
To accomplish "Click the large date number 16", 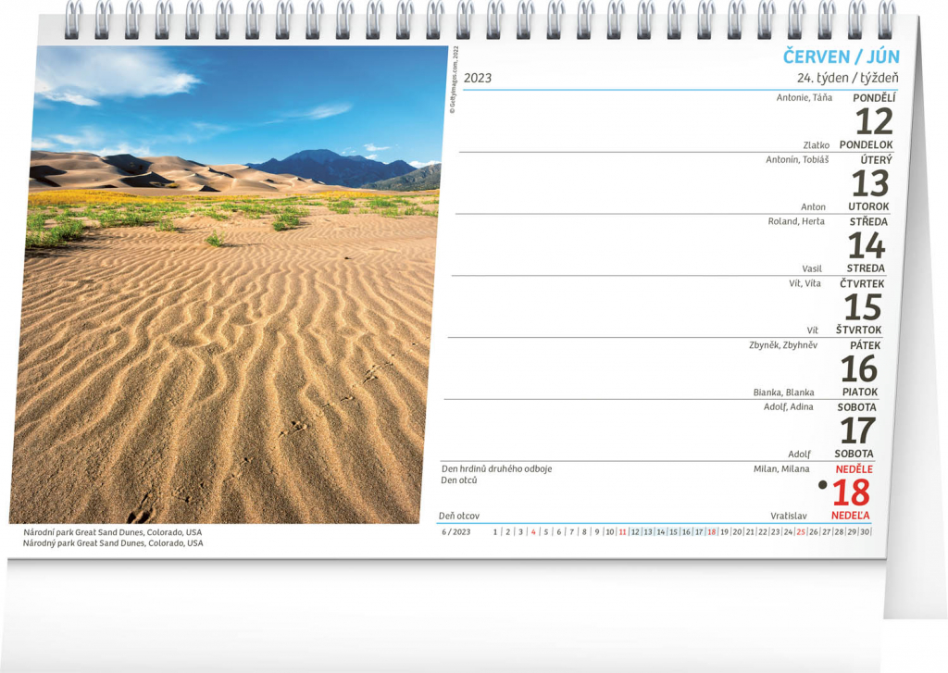I will click(859, 368).
